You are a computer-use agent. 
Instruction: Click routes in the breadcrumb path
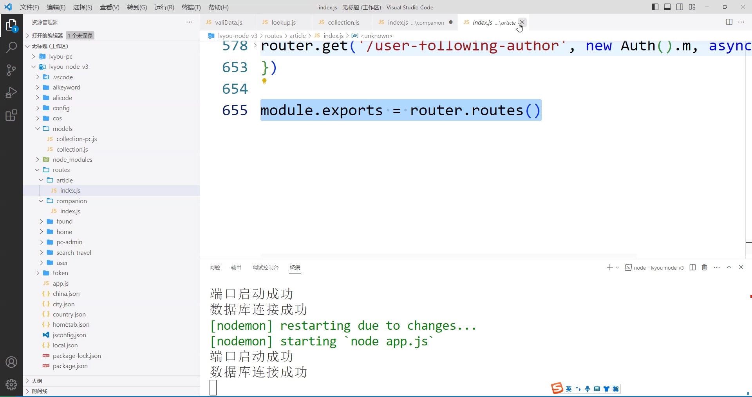tap(274, 36)
